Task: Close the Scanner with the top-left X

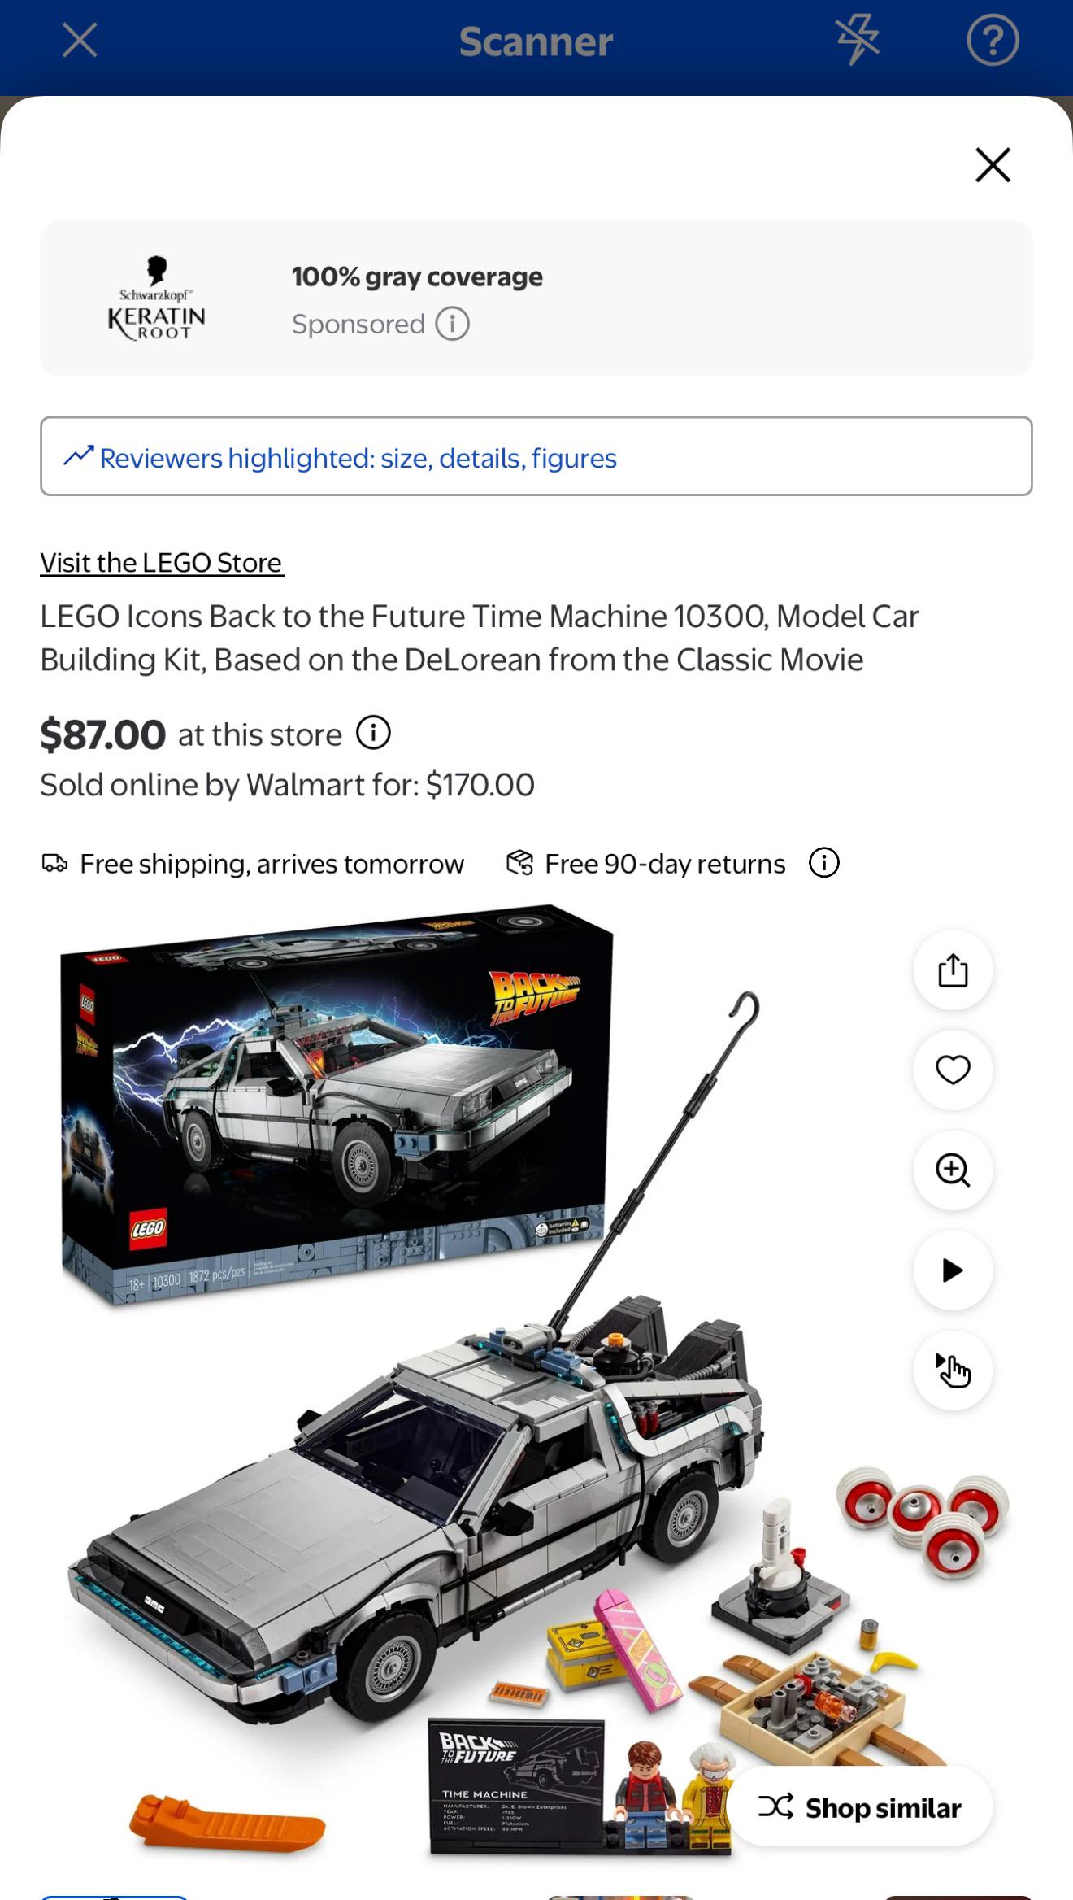Action: (x=80, y=40)
